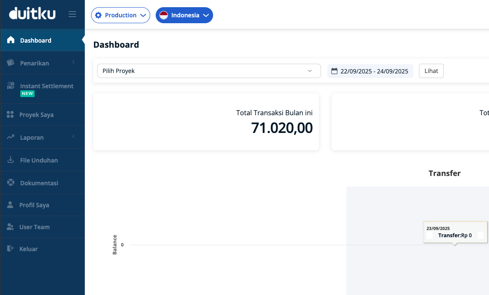
Task: Click the Keluar logout icon
Action: tap(11, 249)
